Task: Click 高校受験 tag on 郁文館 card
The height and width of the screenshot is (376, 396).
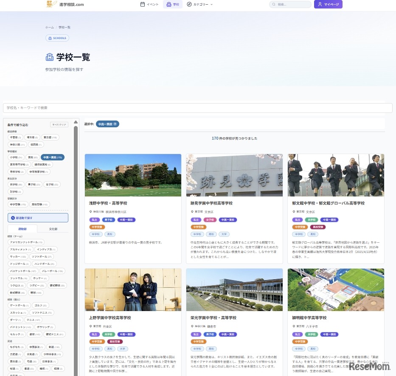Action: coord(318,227)
